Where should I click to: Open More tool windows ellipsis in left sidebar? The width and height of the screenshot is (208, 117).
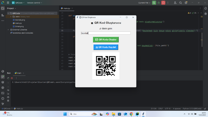coord(3,21)
